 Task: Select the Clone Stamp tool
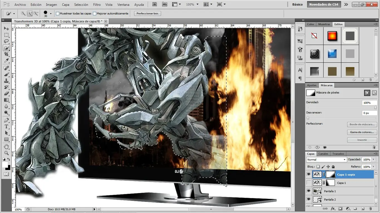click(x=6, y=81)
